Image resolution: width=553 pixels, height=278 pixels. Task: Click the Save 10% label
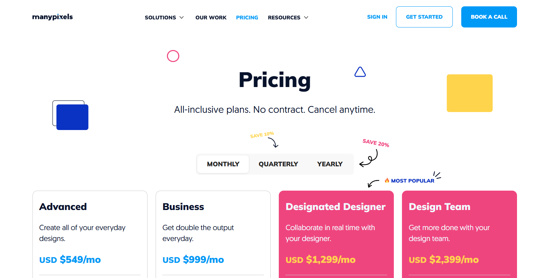pos(262,135)
